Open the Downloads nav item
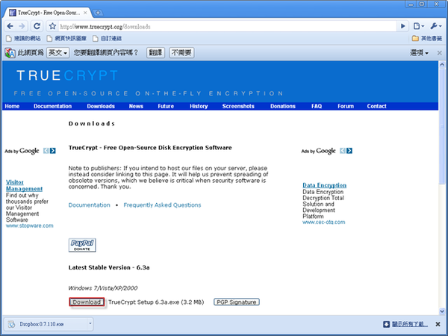 coord(101,106)
